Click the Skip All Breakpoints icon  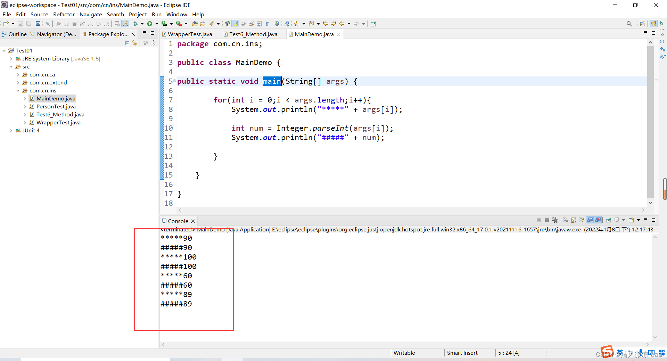tap(48, 24)
